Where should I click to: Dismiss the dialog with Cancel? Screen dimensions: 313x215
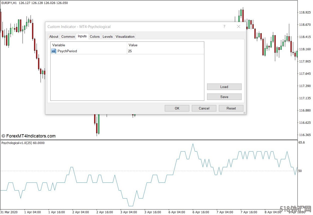coord(204,108)
